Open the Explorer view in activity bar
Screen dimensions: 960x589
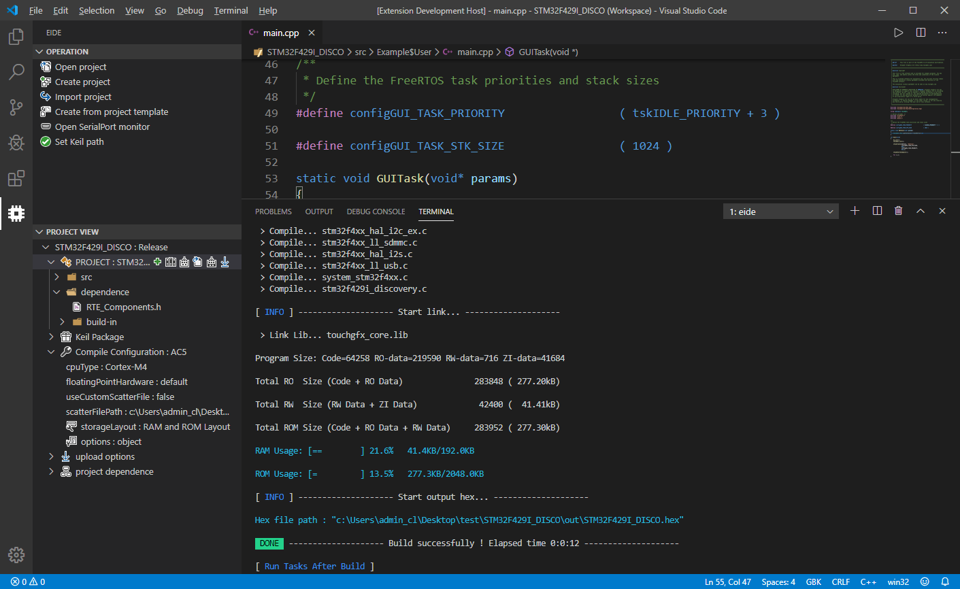pyautogui.click(x=16, y=36)
